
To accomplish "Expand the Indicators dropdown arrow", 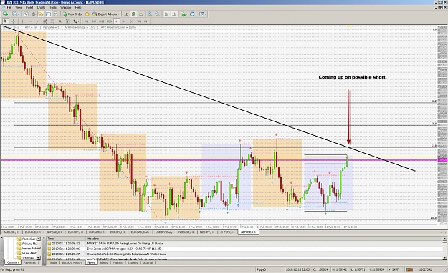I will [x=187, y=14].
